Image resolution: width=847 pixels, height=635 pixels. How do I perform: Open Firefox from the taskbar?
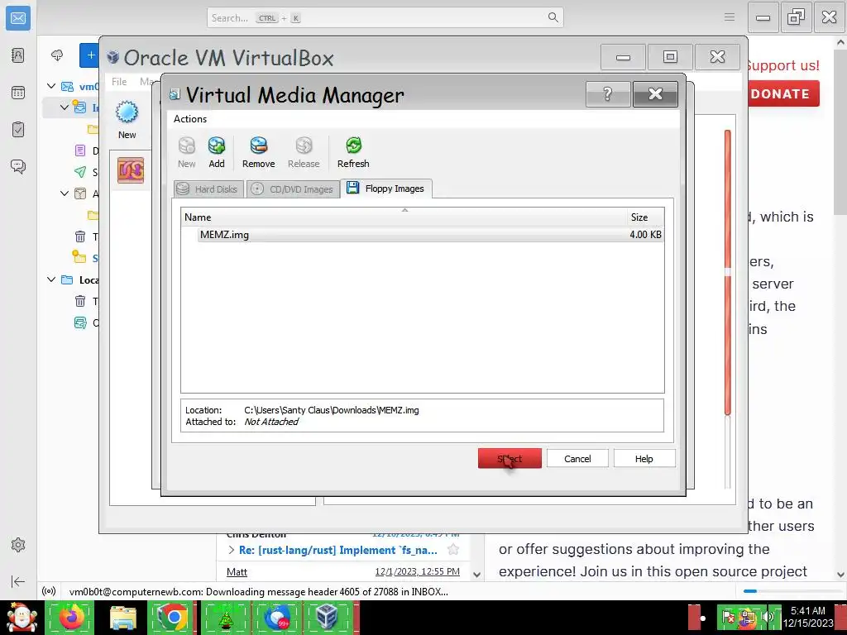(x=71, y=617)
